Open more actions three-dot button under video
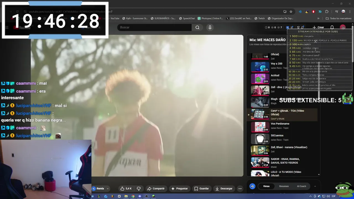Viewport: 354px width, 199px height. click(240, 188)
